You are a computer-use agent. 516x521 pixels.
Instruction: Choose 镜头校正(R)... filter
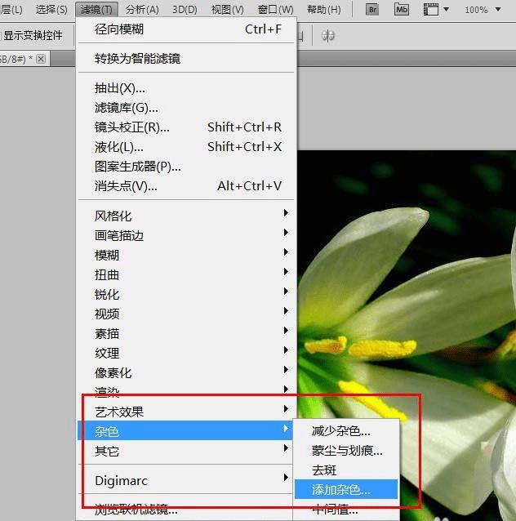(186, 127)
